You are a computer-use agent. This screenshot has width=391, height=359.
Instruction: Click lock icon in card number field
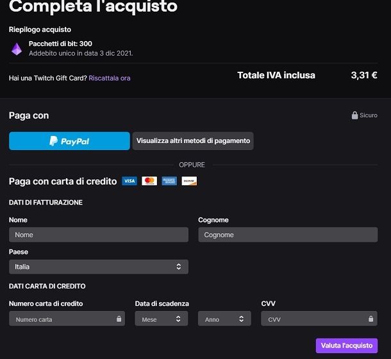click(x=119, y=319)
